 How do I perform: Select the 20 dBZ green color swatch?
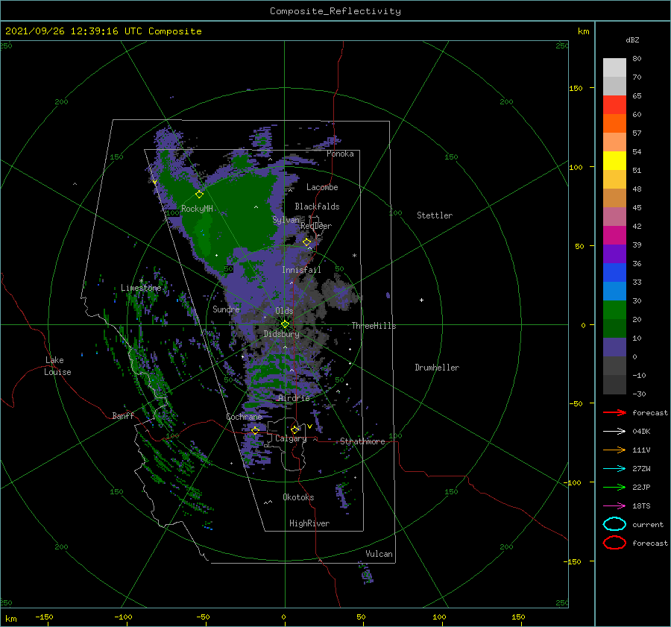[x=614, y=309]
